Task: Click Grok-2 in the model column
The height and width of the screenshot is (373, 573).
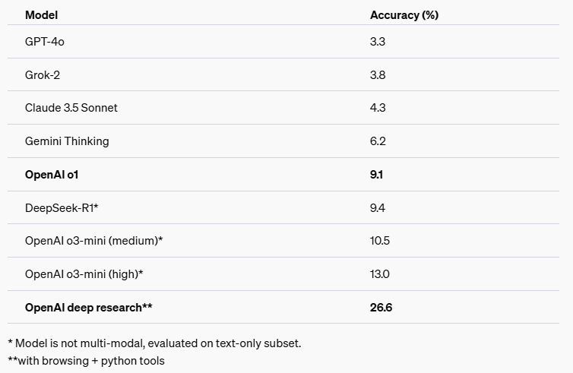Action: pyautogui.click(x=43, y=75)
